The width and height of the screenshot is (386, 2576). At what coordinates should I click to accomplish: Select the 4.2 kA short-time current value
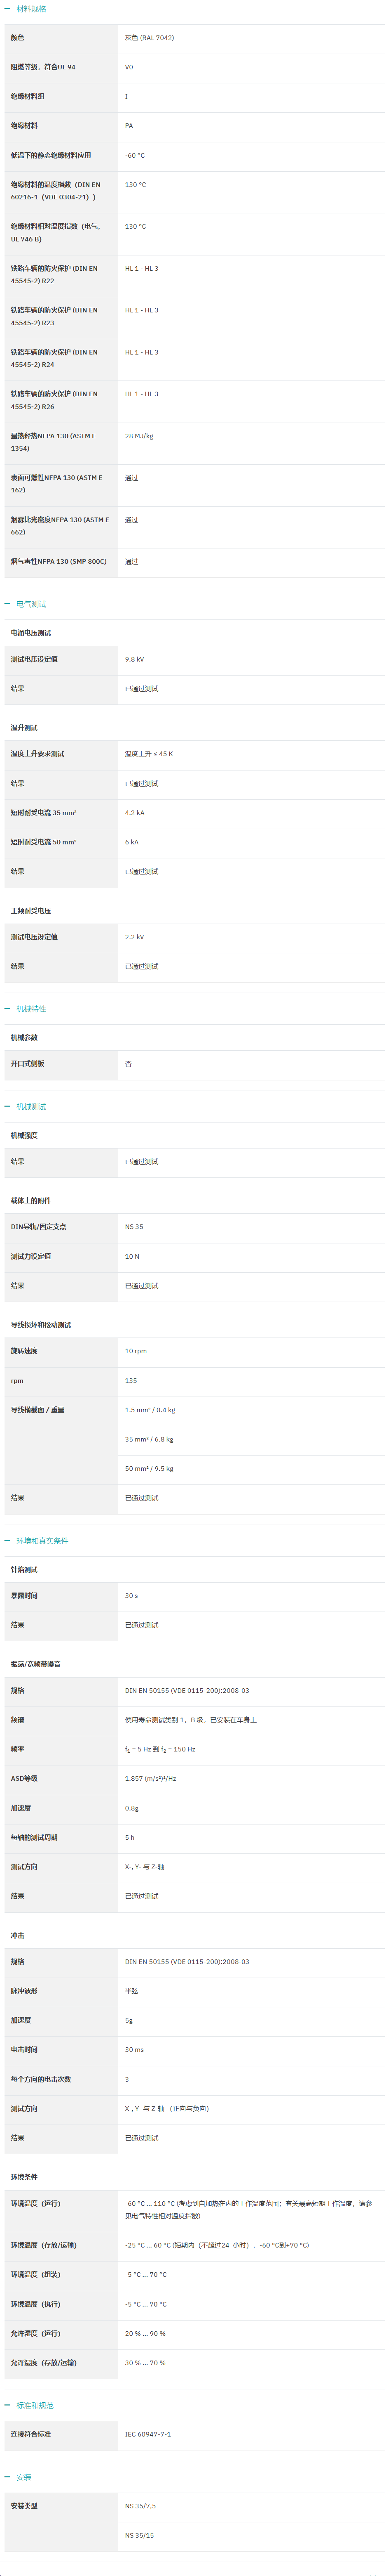pyautogui.click(x=135, y=813)
